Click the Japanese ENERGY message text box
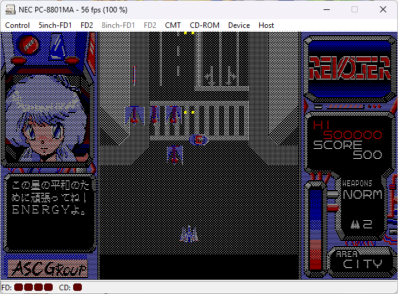Image resolution: width=398 pixels, height=294 pixels. pyautogui.click(x=50, y=213)
